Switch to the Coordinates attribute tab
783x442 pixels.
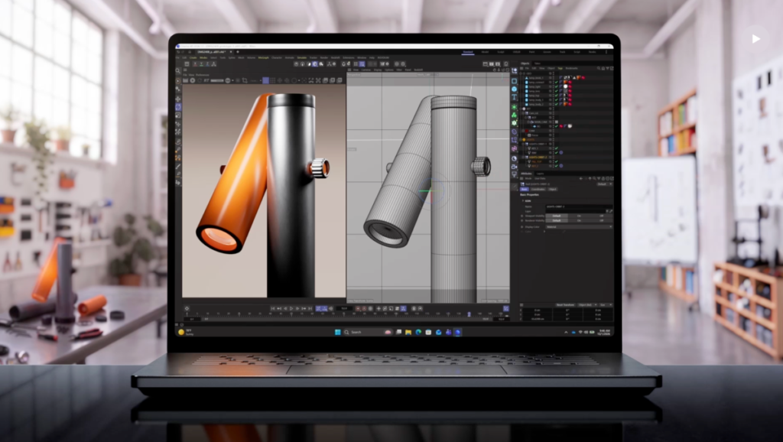tap(538, 190)
